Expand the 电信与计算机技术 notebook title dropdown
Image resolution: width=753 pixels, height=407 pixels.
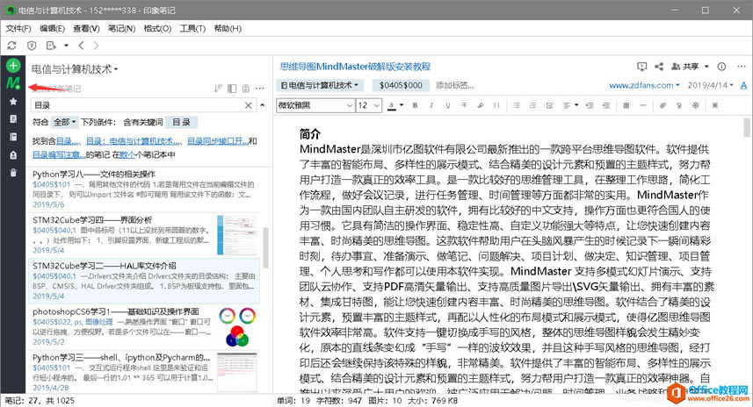click(x=75, y=68)
